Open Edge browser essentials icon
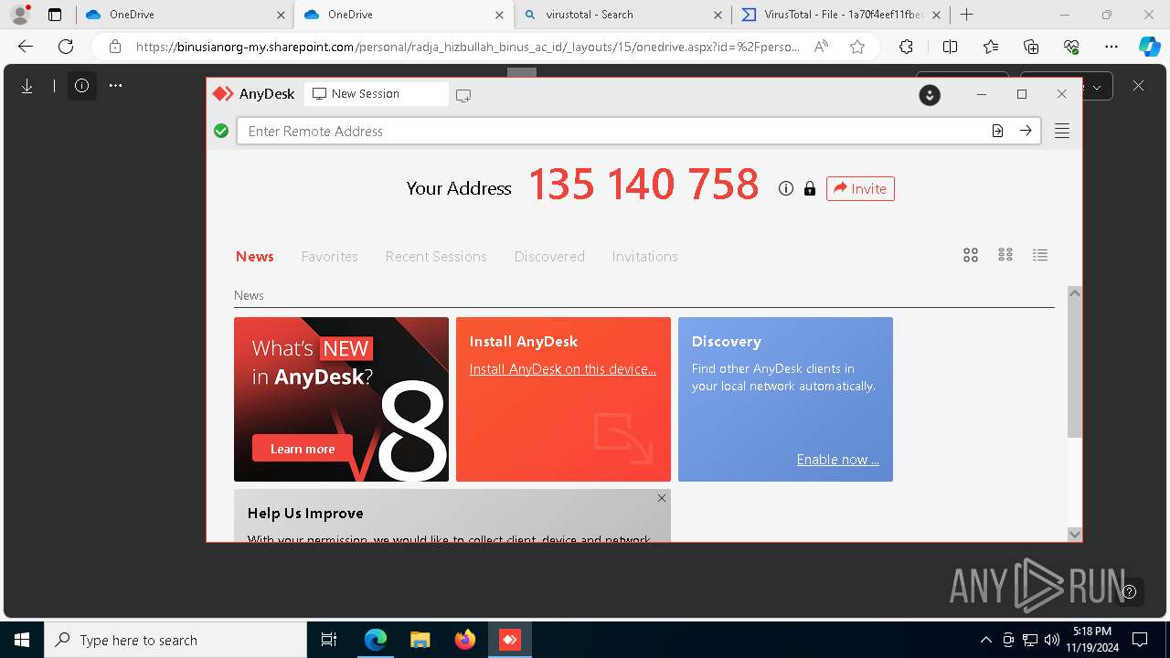The width and height of the screenshot is (1170, 658). tap(1071, 47)
